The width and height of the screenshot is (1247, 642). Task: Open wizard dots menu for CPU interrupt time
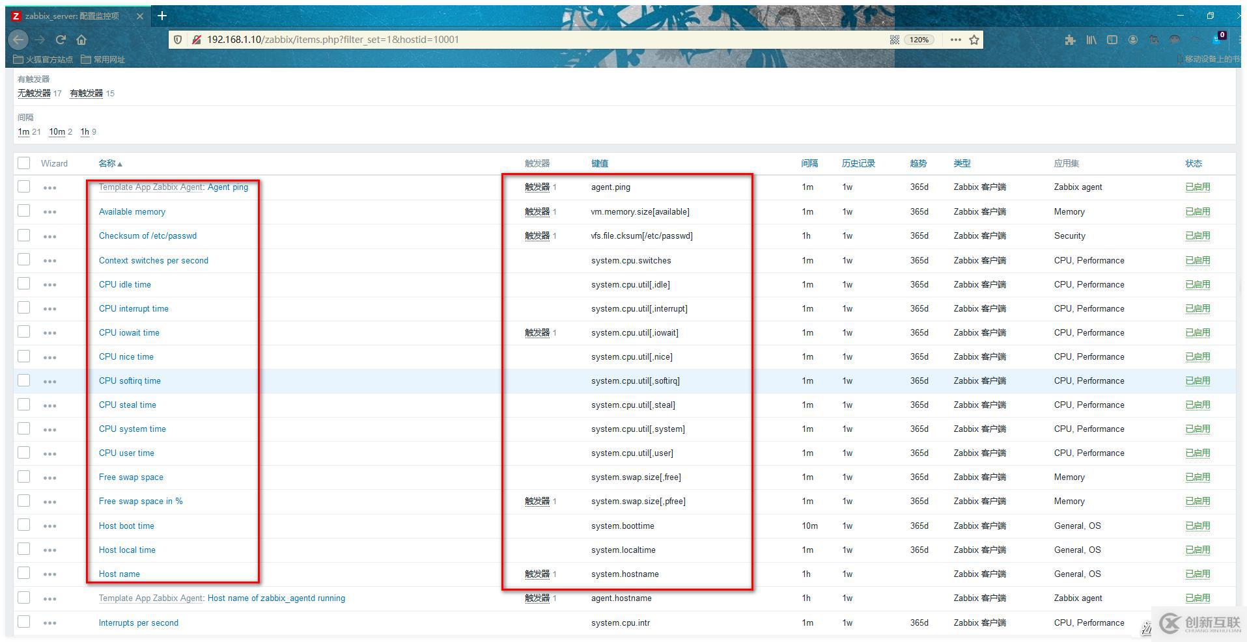50,309
